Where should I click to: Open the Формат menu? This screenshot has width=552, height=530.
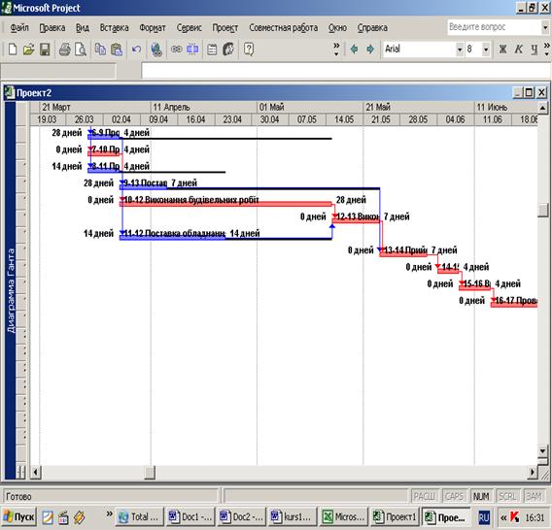pyautogui.click(x=152, y=27)
